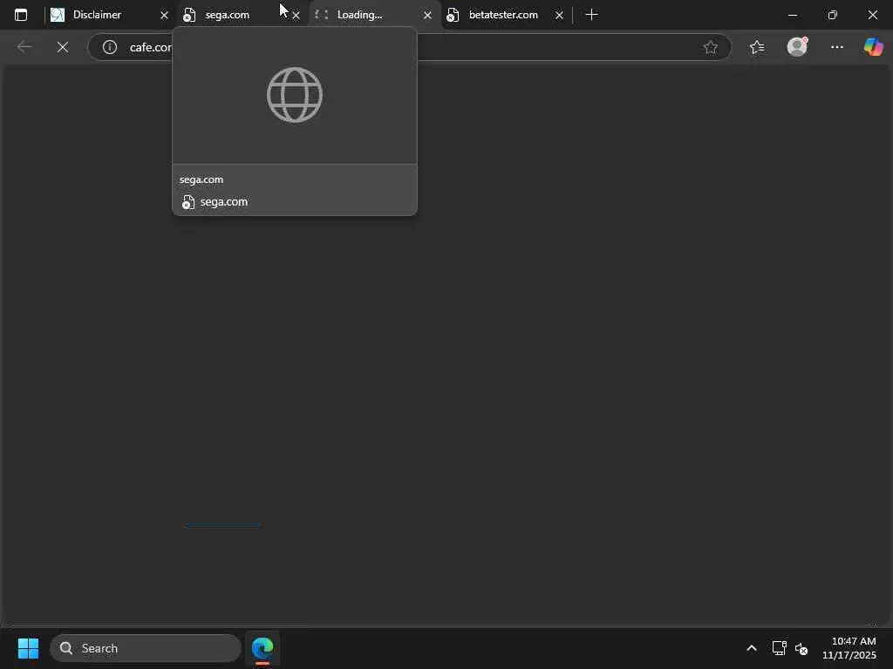Open the network status tray icon
The image size is (893, 669).
pos(779,648)
